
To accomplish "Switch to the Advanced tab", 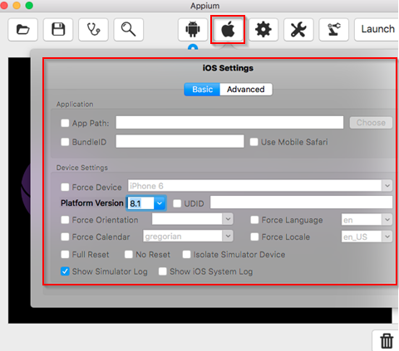I will click(246, 90).
